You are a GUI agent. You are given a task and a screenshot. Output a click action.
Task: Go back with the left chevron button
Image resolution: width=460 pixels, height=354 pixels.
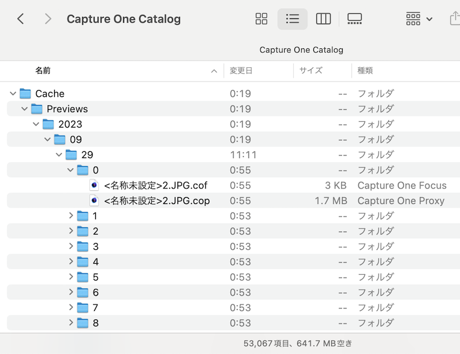pos(20,19)
